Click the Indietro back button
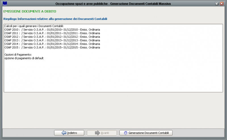This screenshot has height=140, width=227. tap(69, 133)
